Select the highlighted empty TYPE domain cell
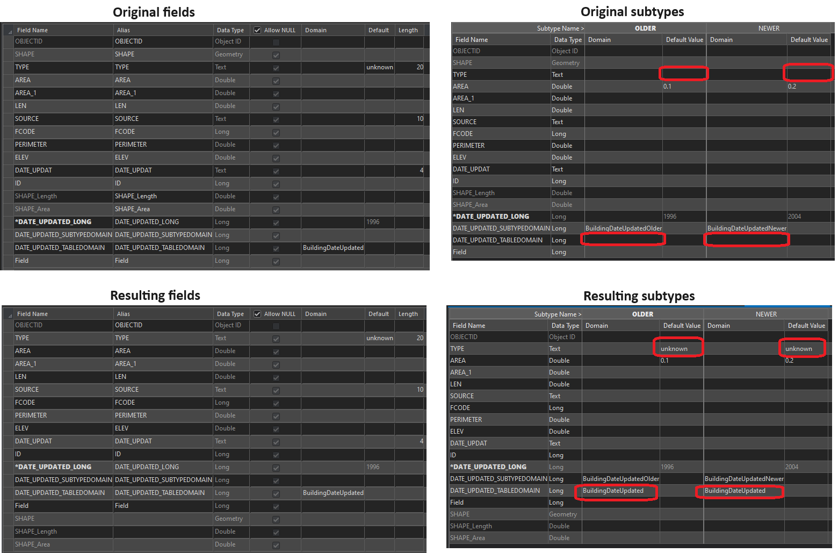 click(683, 73)
